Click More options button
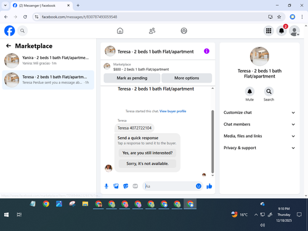 tap(187, 78)
